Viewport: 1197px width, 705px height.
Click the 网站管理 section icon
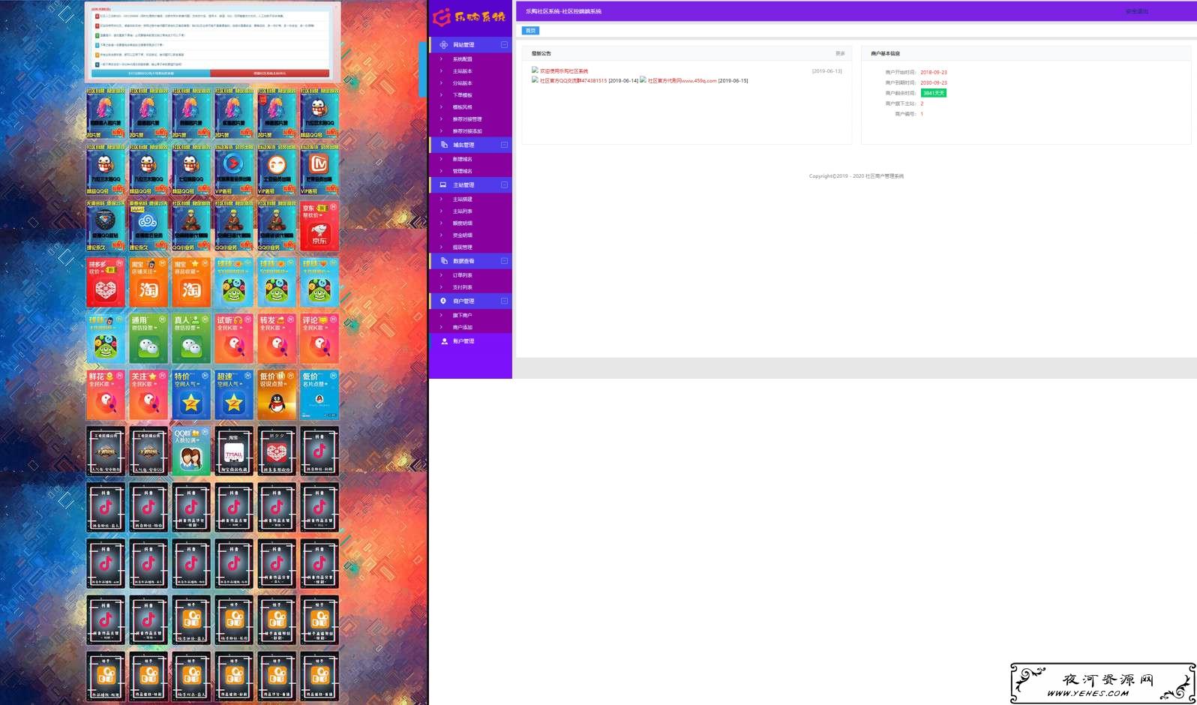[x=443, y=45]
